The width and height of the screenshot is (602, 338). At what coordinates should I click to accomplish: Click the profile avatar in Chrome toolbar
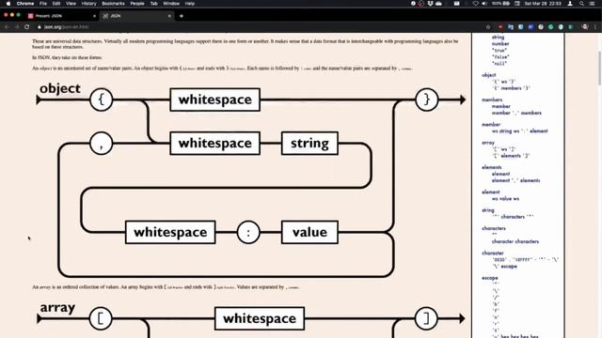(x=585, y=27)
